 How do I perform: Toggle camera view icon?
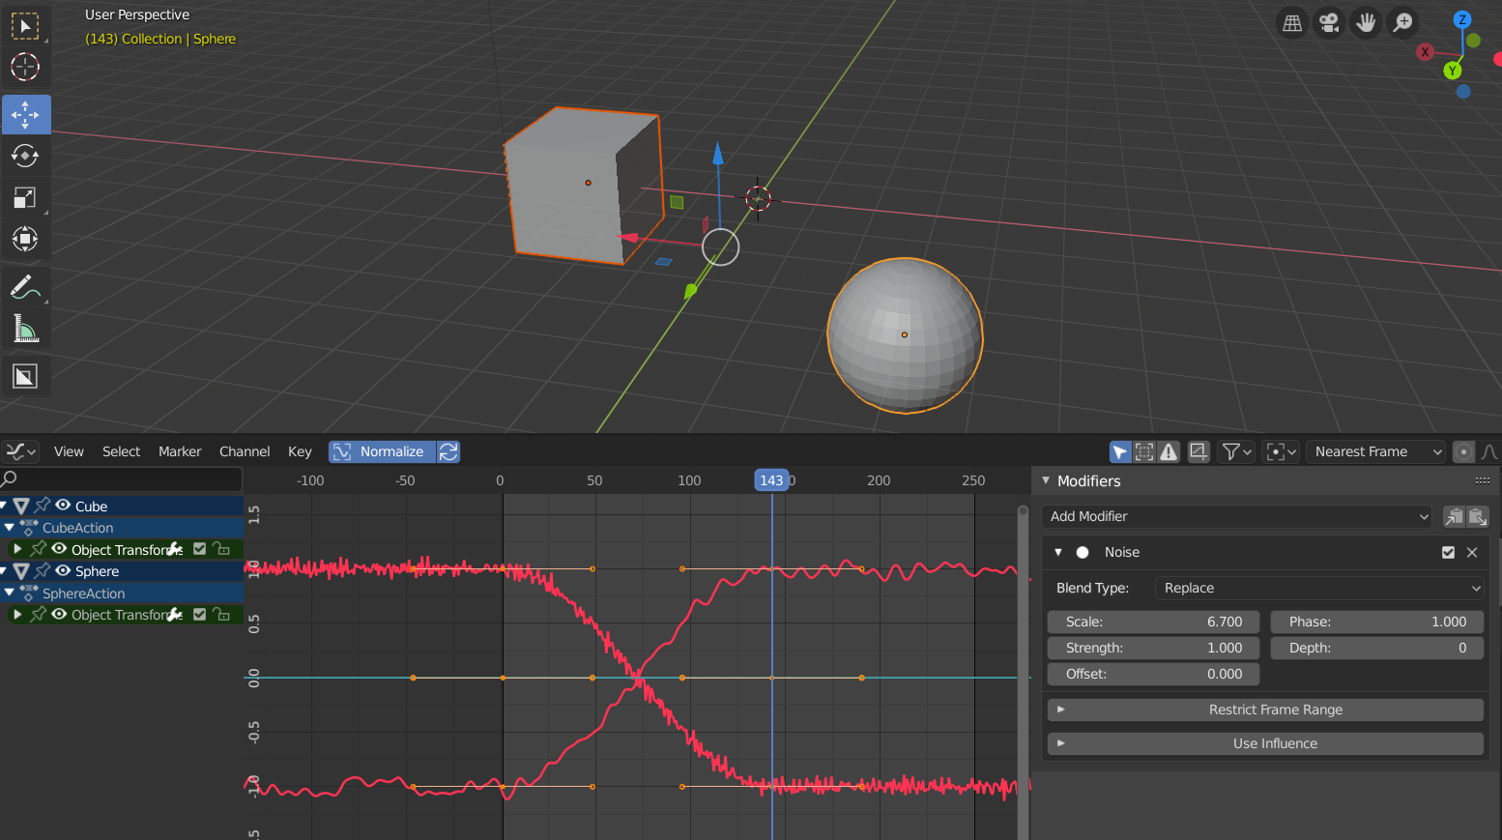click(x=1329, y=22)
